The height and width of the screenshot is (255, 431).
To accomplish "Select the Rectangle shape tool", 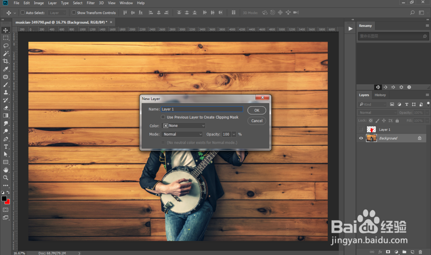I will pyautogui.click(x=6, y=162).
